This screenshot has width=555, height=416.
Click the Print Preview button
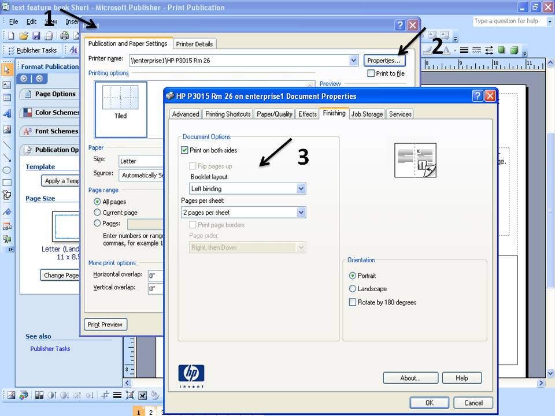105,325
